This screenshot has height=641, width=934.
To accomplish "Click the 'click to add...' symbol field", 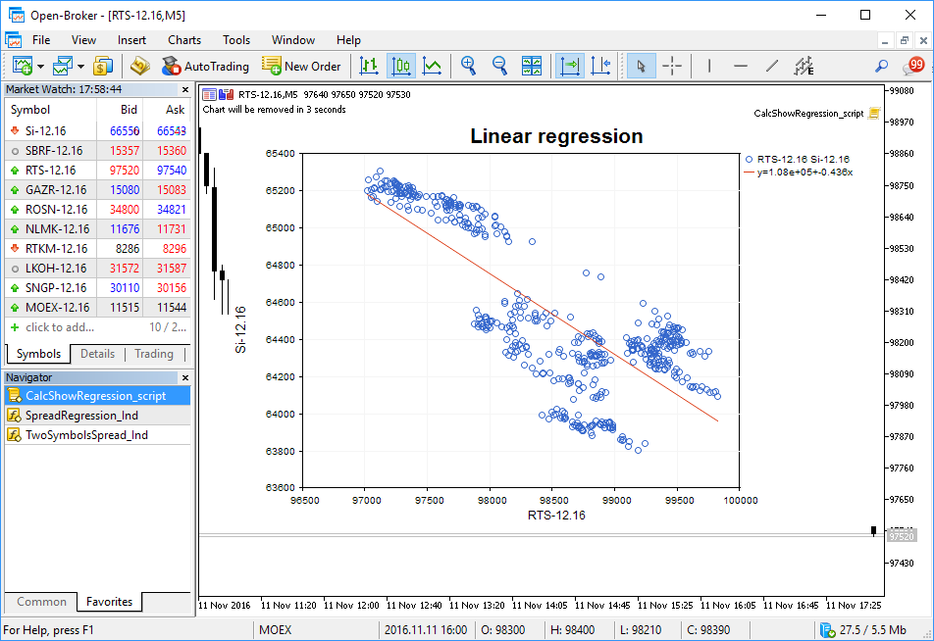I will coord(60,327).
